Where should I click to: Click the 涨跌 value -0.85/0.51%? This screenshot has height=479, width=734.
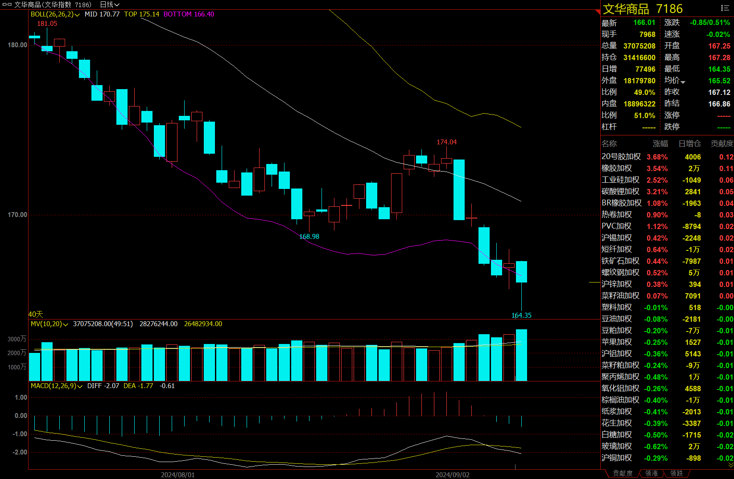click(710, 23)
